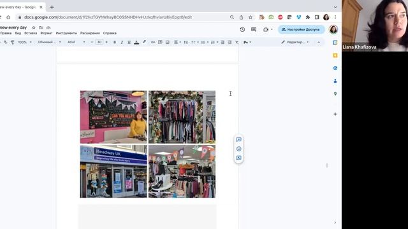Click the increase indent icon
The image size is (408, 229).
coord(229,42)
